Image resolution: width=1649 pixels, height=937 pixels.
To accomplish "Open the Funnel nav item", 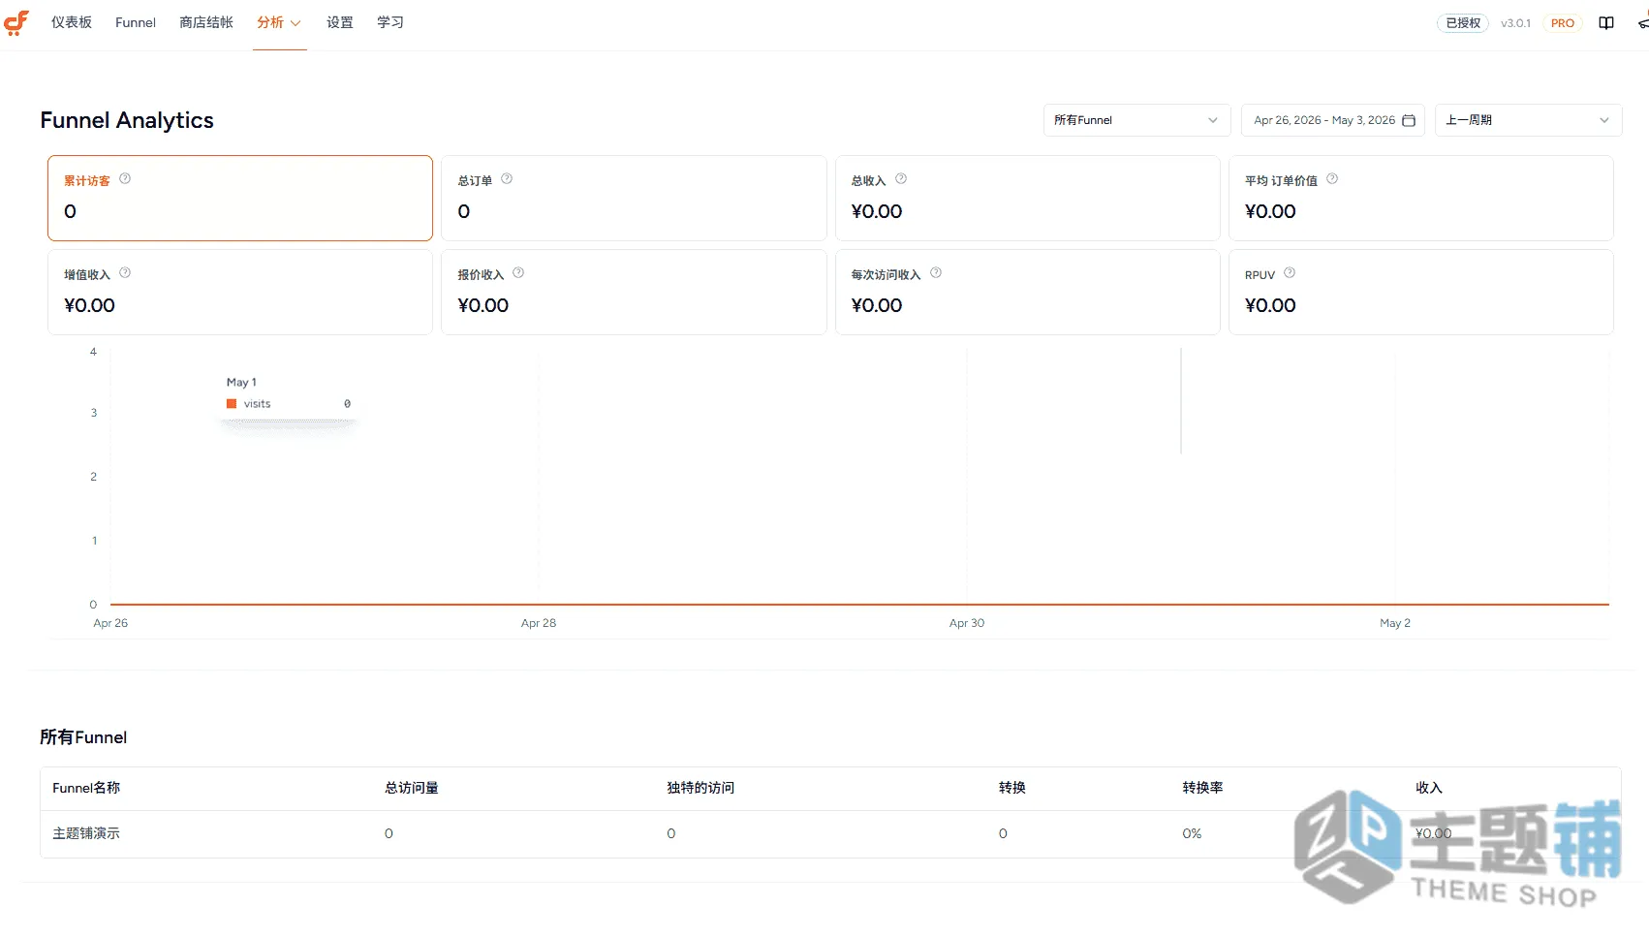I will 136,22.
